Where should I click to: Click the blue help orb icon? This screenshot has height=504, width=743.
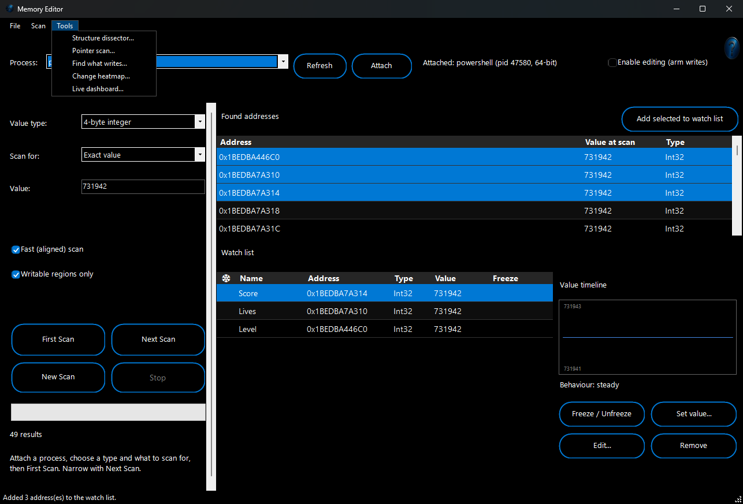(x=731, y=47)
